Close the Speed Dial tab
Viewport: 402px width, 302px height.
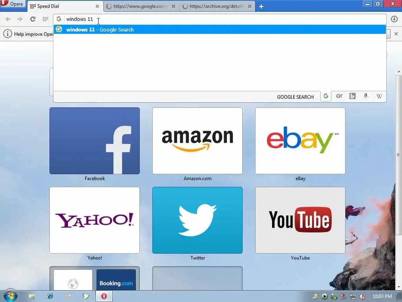tap(97, 6)
